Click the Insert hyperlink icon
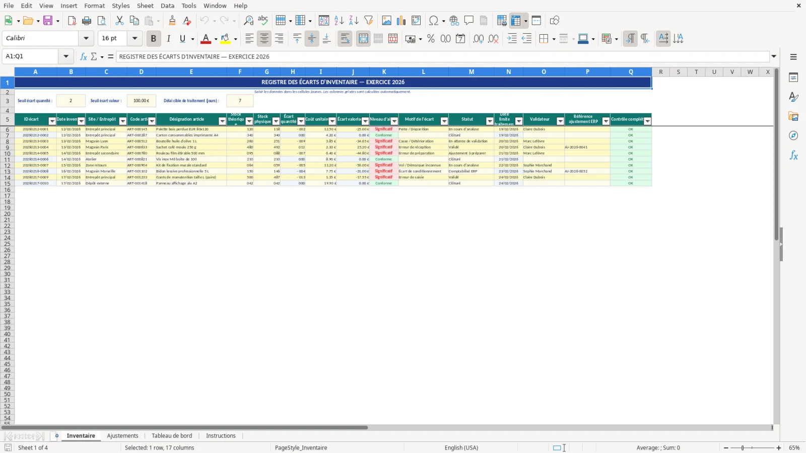806x453 pixels. [454, 21]
